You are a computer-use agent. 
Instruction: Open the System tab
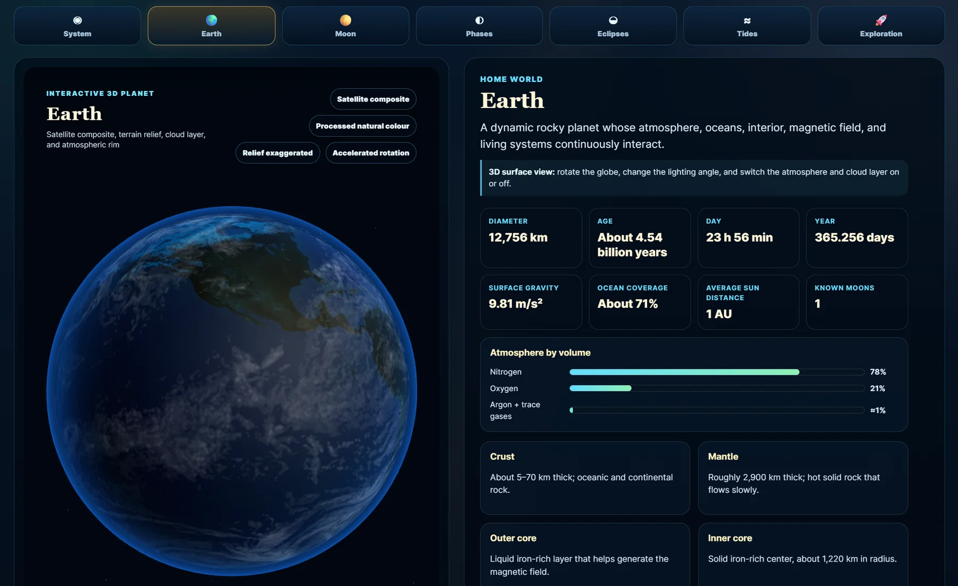click(77, 26)
